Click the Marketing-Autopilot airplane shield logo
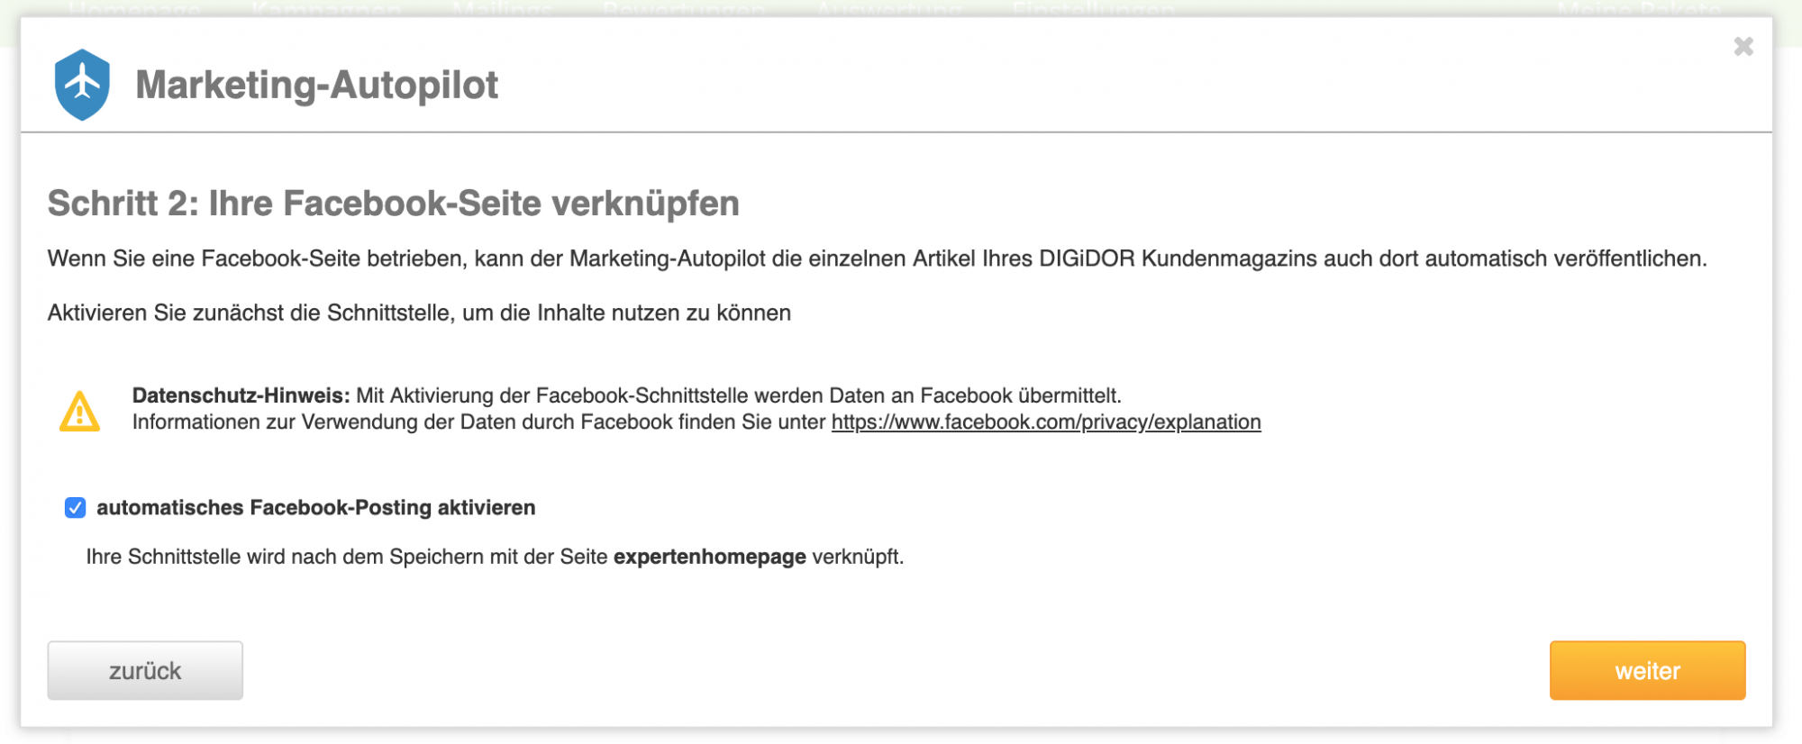Screen dimensions: 1802x744 [x=82, y=85]
